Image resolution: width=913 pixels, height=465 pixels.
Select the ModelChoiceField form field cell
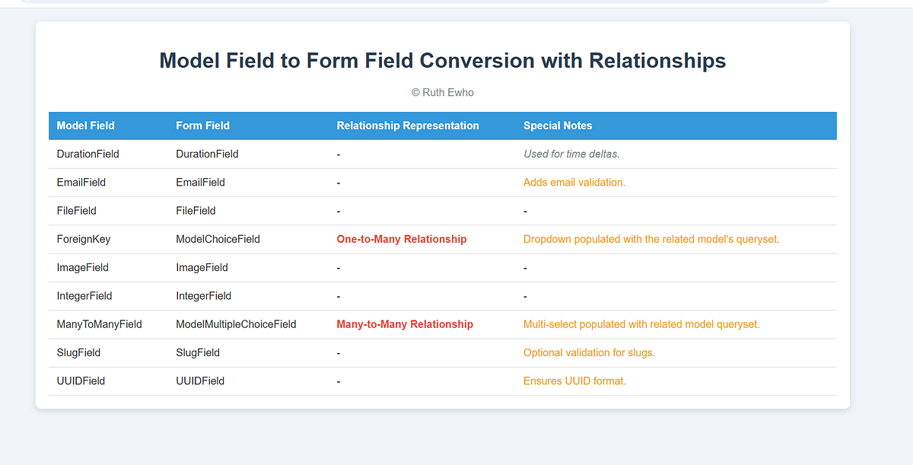point(217,239)
